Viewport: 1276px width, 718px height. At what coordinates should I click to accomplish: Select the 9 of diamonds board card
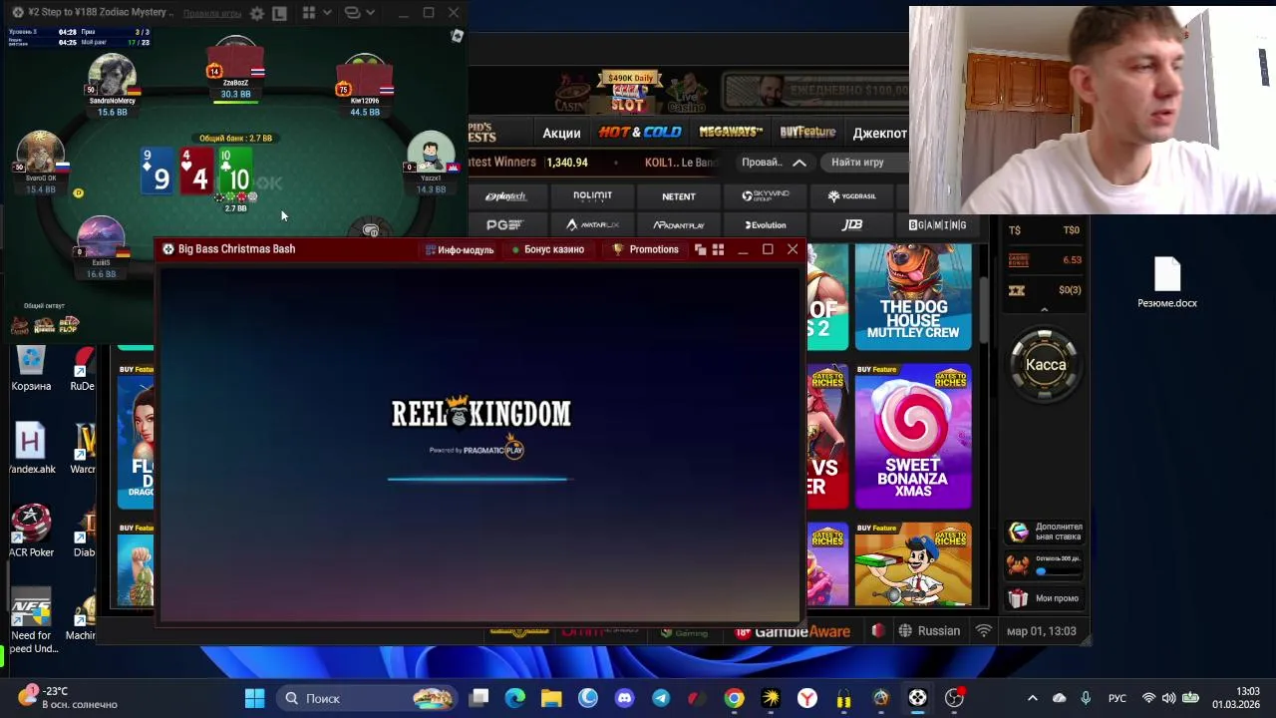tap(158, 171)
